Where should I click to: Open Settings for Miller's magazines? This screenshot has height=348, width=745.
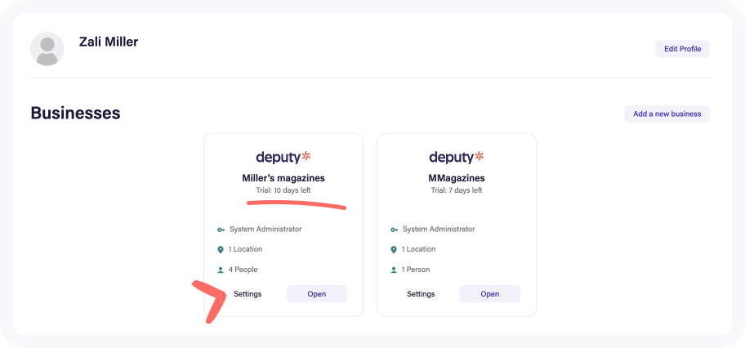pyautogui.click(x=248, y=294)
